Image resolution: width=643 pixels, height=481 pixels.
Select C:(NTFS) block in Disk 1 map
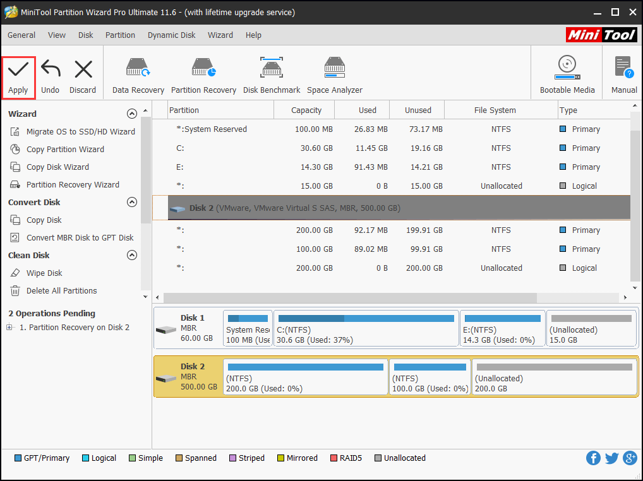tap(366, 329)
